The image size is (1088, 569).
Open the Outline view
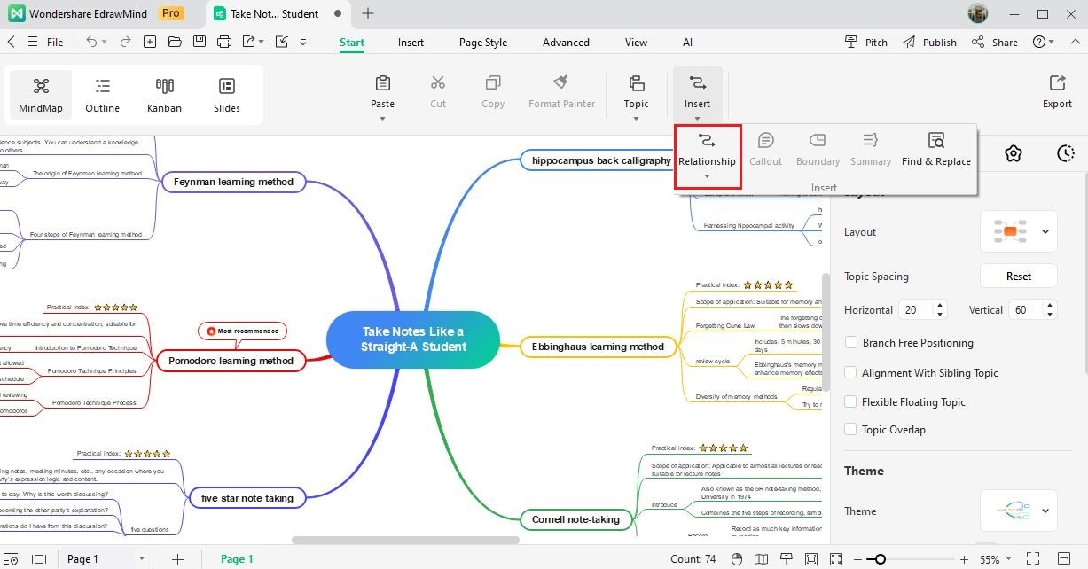(x=103, y=96)
